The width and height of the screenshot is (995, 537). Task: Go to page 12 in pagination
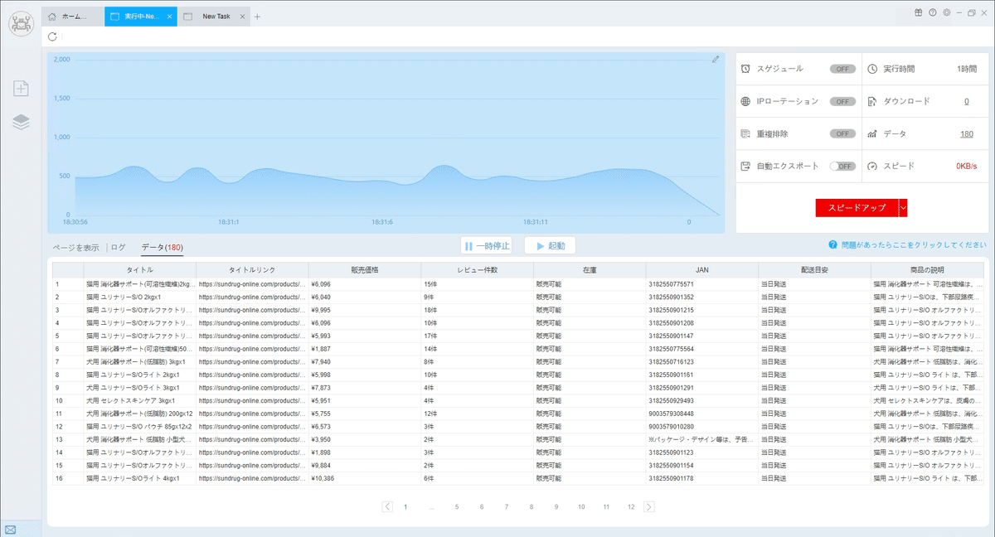point(631,506)
